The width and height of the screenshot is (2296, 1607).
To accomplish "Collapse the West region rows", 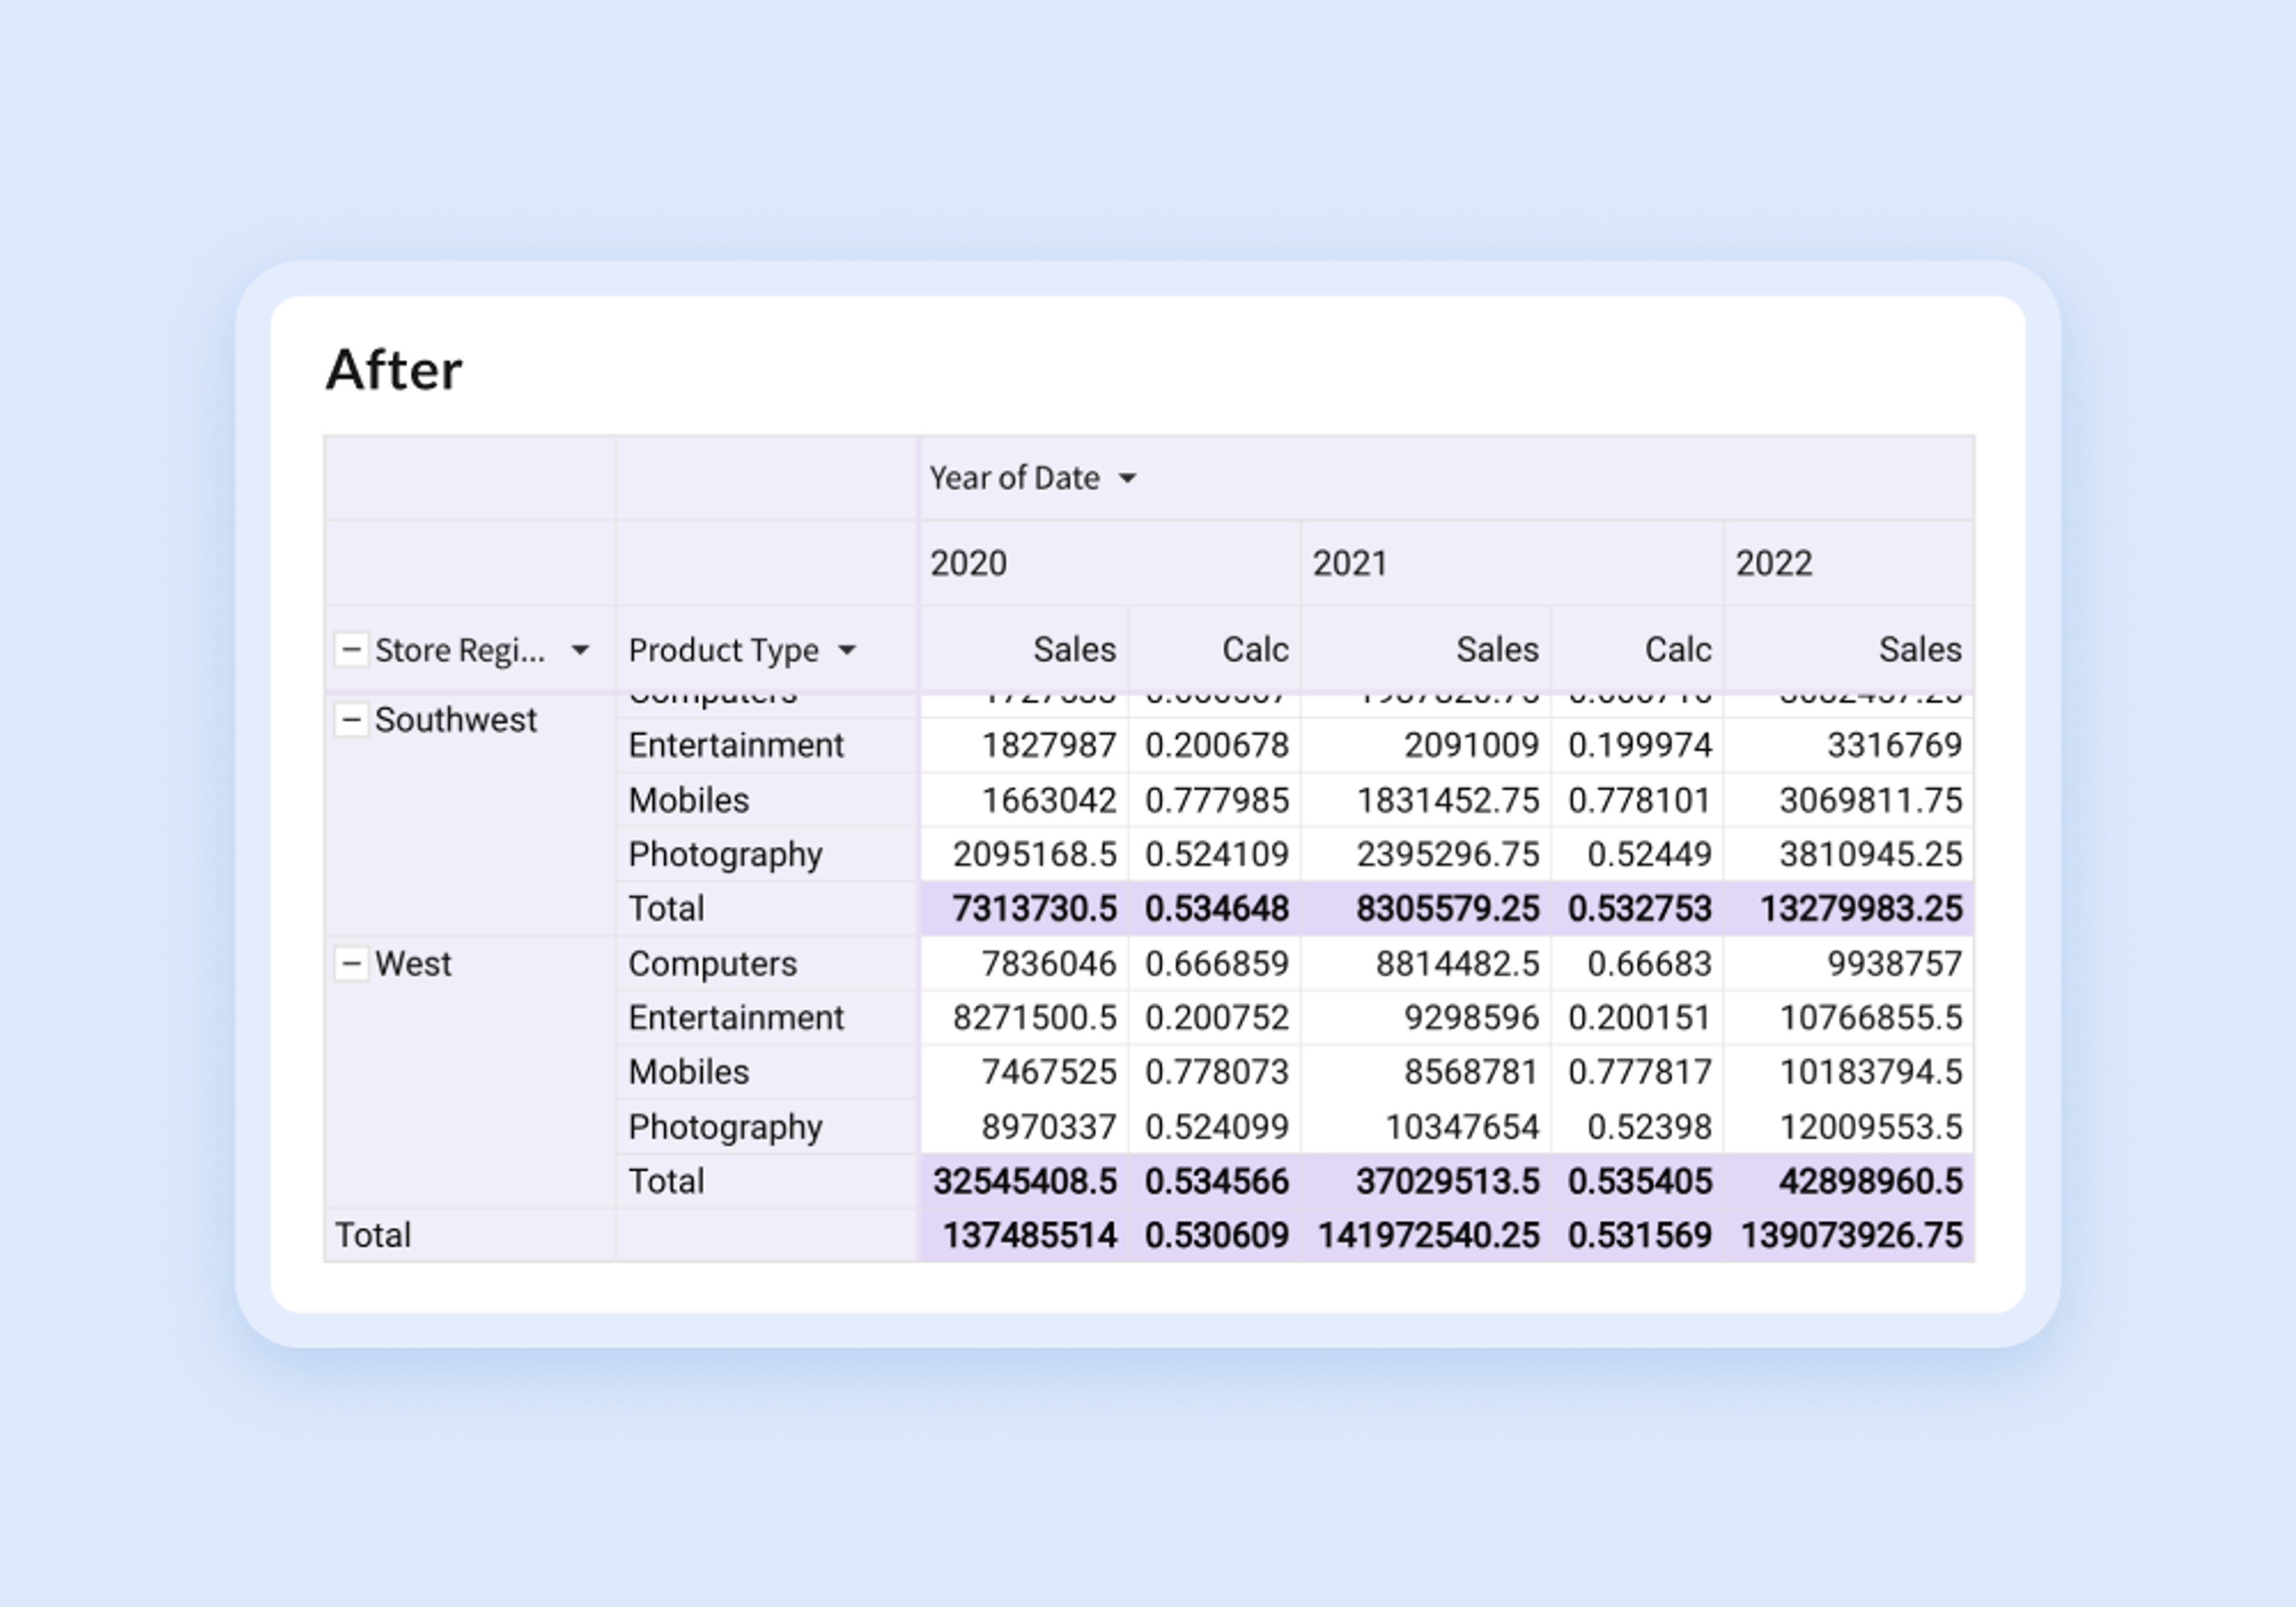I will (351, 964).
